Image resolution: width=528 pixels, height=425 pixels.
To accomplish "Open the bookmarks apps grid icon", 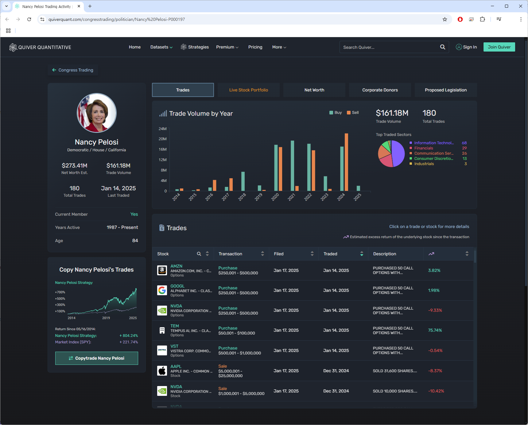I will (x=8, y=31).
